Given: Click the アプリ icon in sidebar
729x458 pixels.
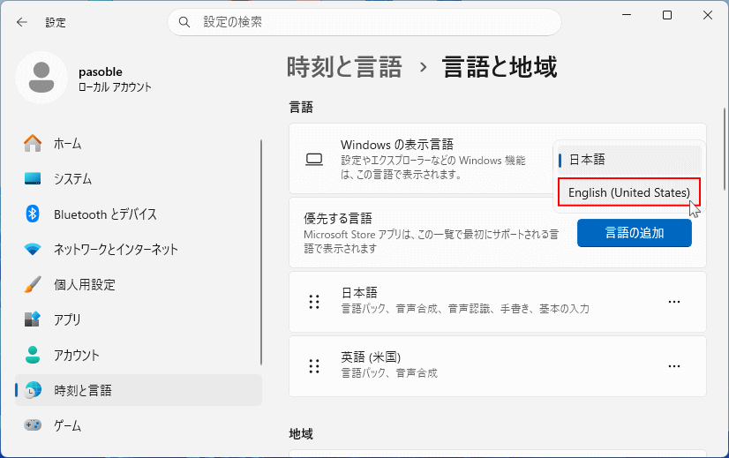Looking at the screenshot, I should pos(33,319).
